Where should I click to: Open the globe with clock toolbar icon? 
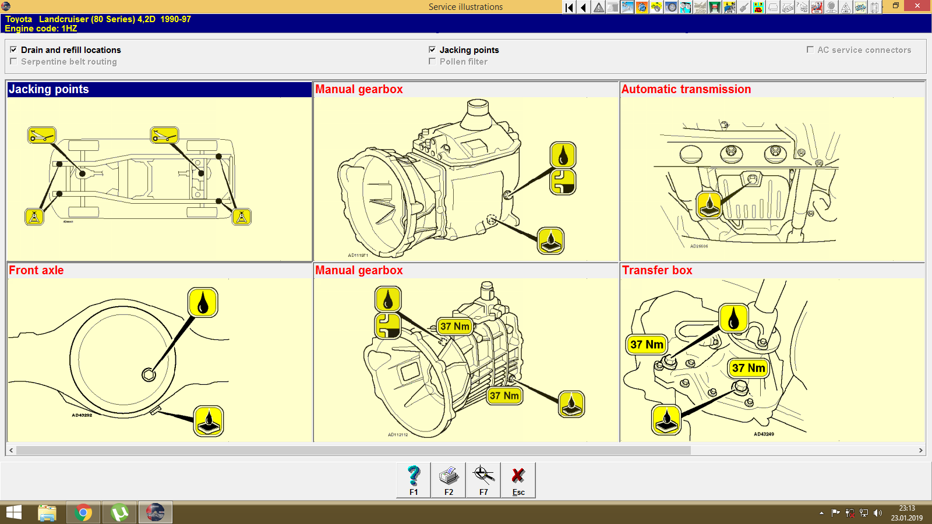point(640,7)
